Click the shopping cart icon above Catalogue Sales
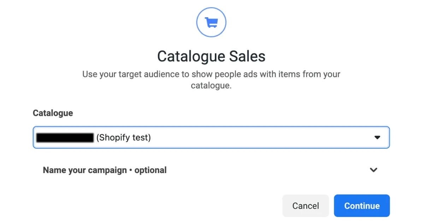Viewport: 424px width, 222px height. coord(211,22)
